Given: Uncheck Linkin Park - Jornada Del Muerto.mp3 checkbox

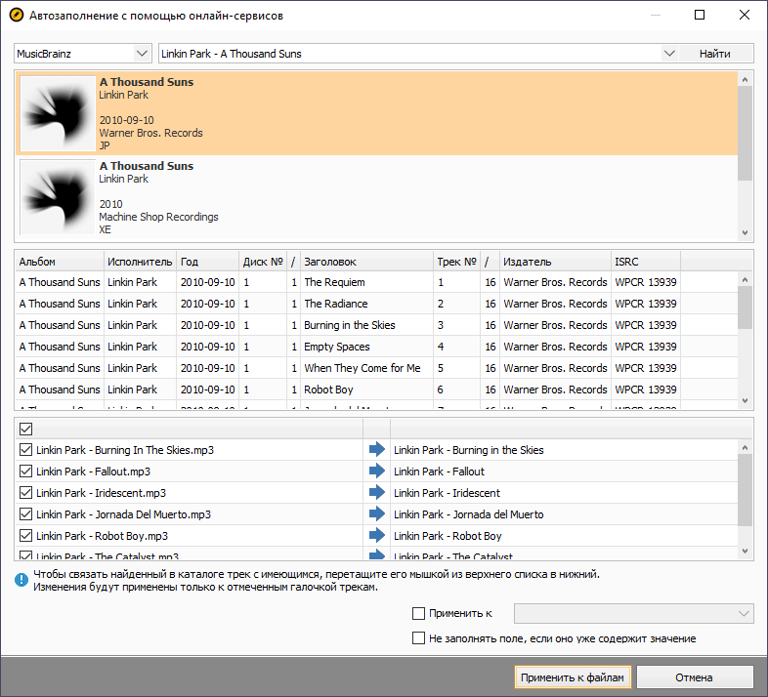Looking at the screenshot, I should tap(26, 514).
